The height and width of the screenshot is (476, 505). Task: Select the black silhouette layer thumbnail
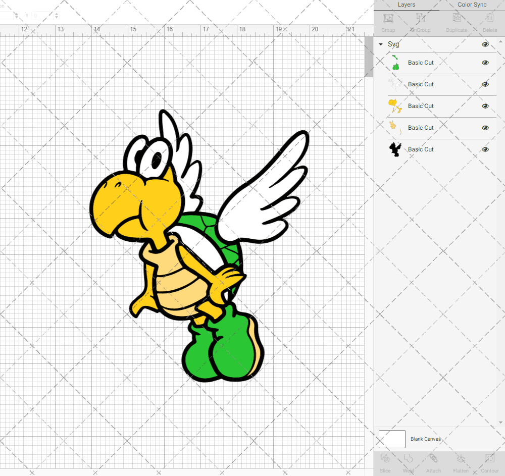tap(395, 149)
